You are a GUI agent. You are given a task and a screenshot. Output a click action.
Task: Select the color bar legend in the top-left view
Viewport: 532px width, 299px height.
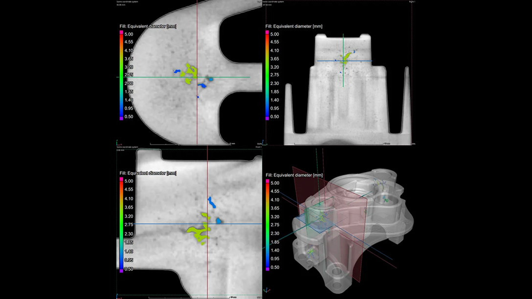pos(121,75)
